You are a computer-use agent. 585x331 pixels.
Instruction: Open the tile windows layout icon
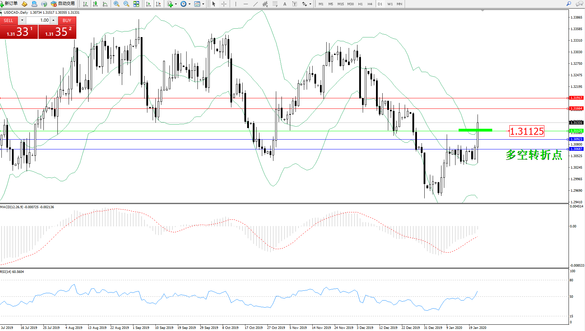point(136,4)
